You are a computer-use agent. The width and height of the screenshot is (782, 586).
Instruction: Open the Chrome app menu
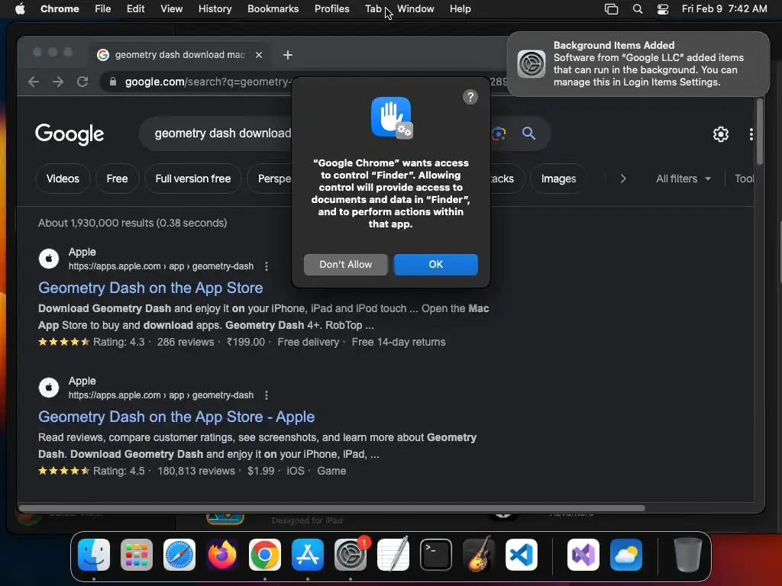point(60,9)
